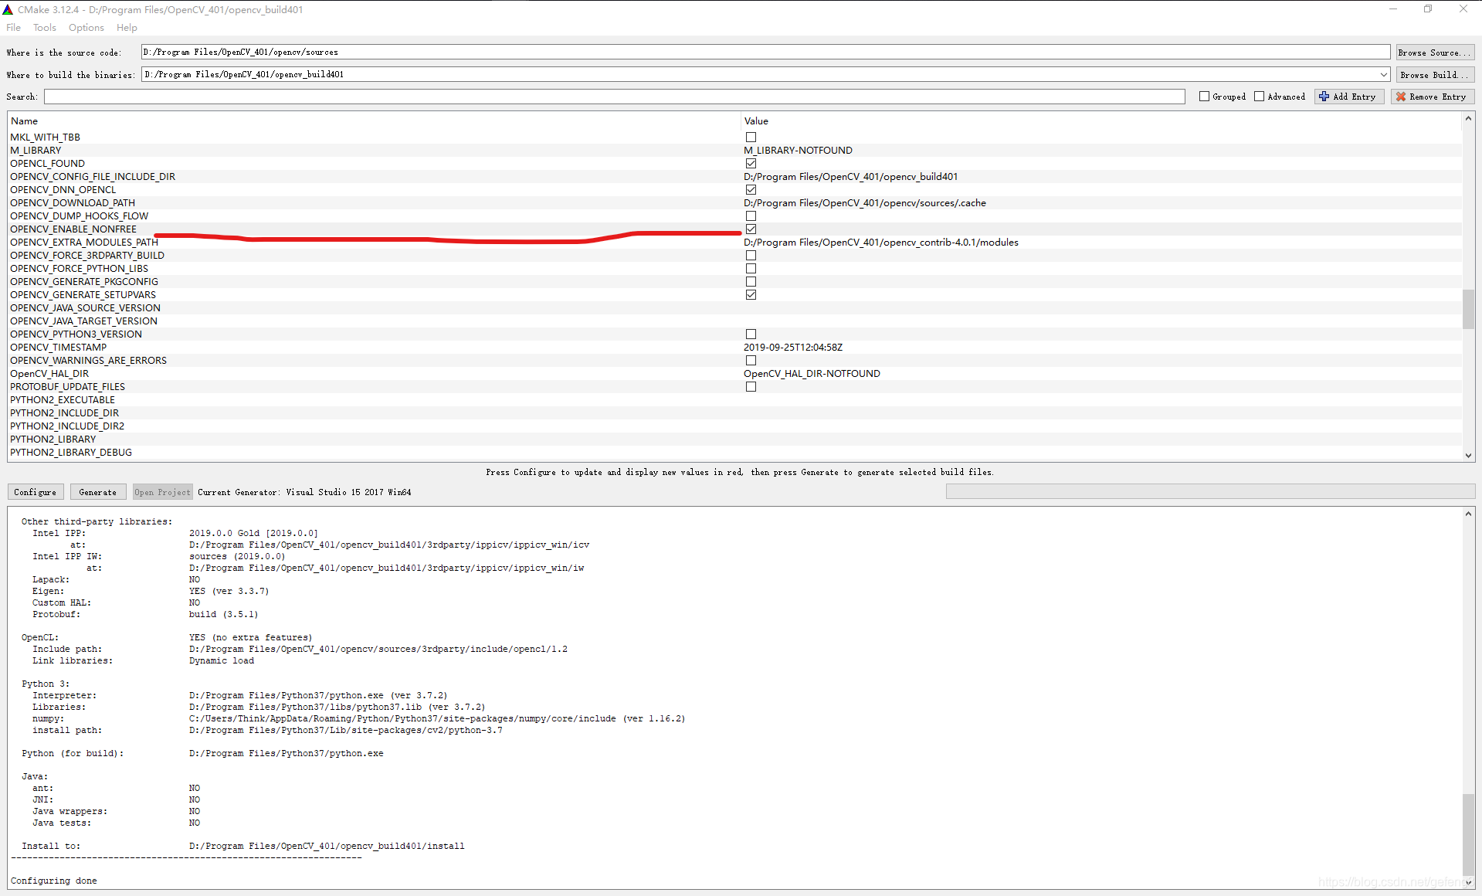The height and width of the screenshot is (896, 1482).
Task: Select OPENCV_CONFIG_FILE_INCLUDE_DIR entry
Action: click(x=93, y=177)
